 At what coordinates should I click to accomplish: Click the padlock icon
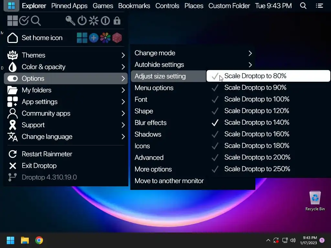[x=117, y=21]
